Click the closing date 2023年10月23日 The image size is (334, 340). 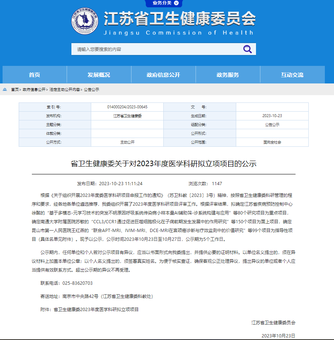278,336
